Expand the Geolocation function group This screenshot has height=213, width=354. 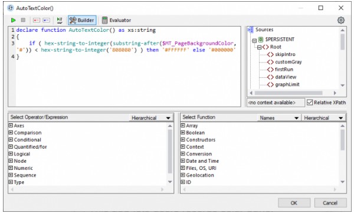click(x=183, y=175)
